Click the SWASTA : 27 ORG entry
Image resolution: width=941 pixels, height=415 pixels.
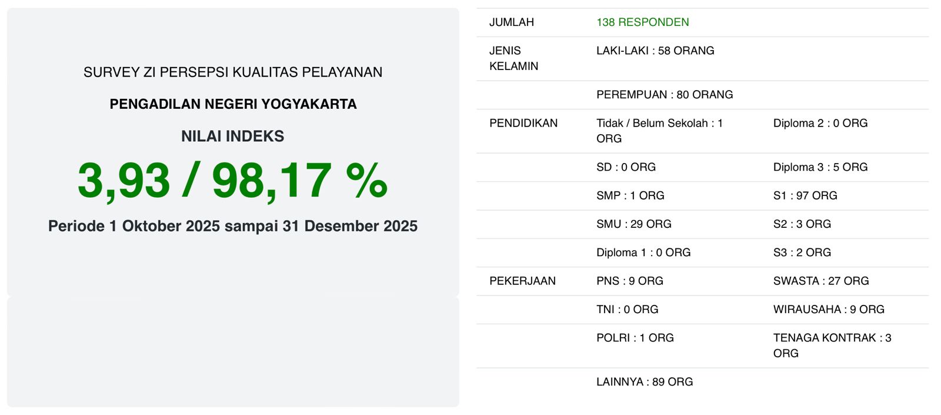pyautogui.click(x=821, y=281)
